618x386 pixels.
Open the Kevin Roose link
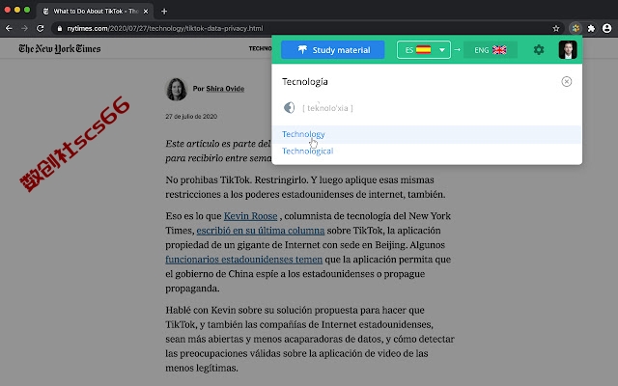coord(250,216)
